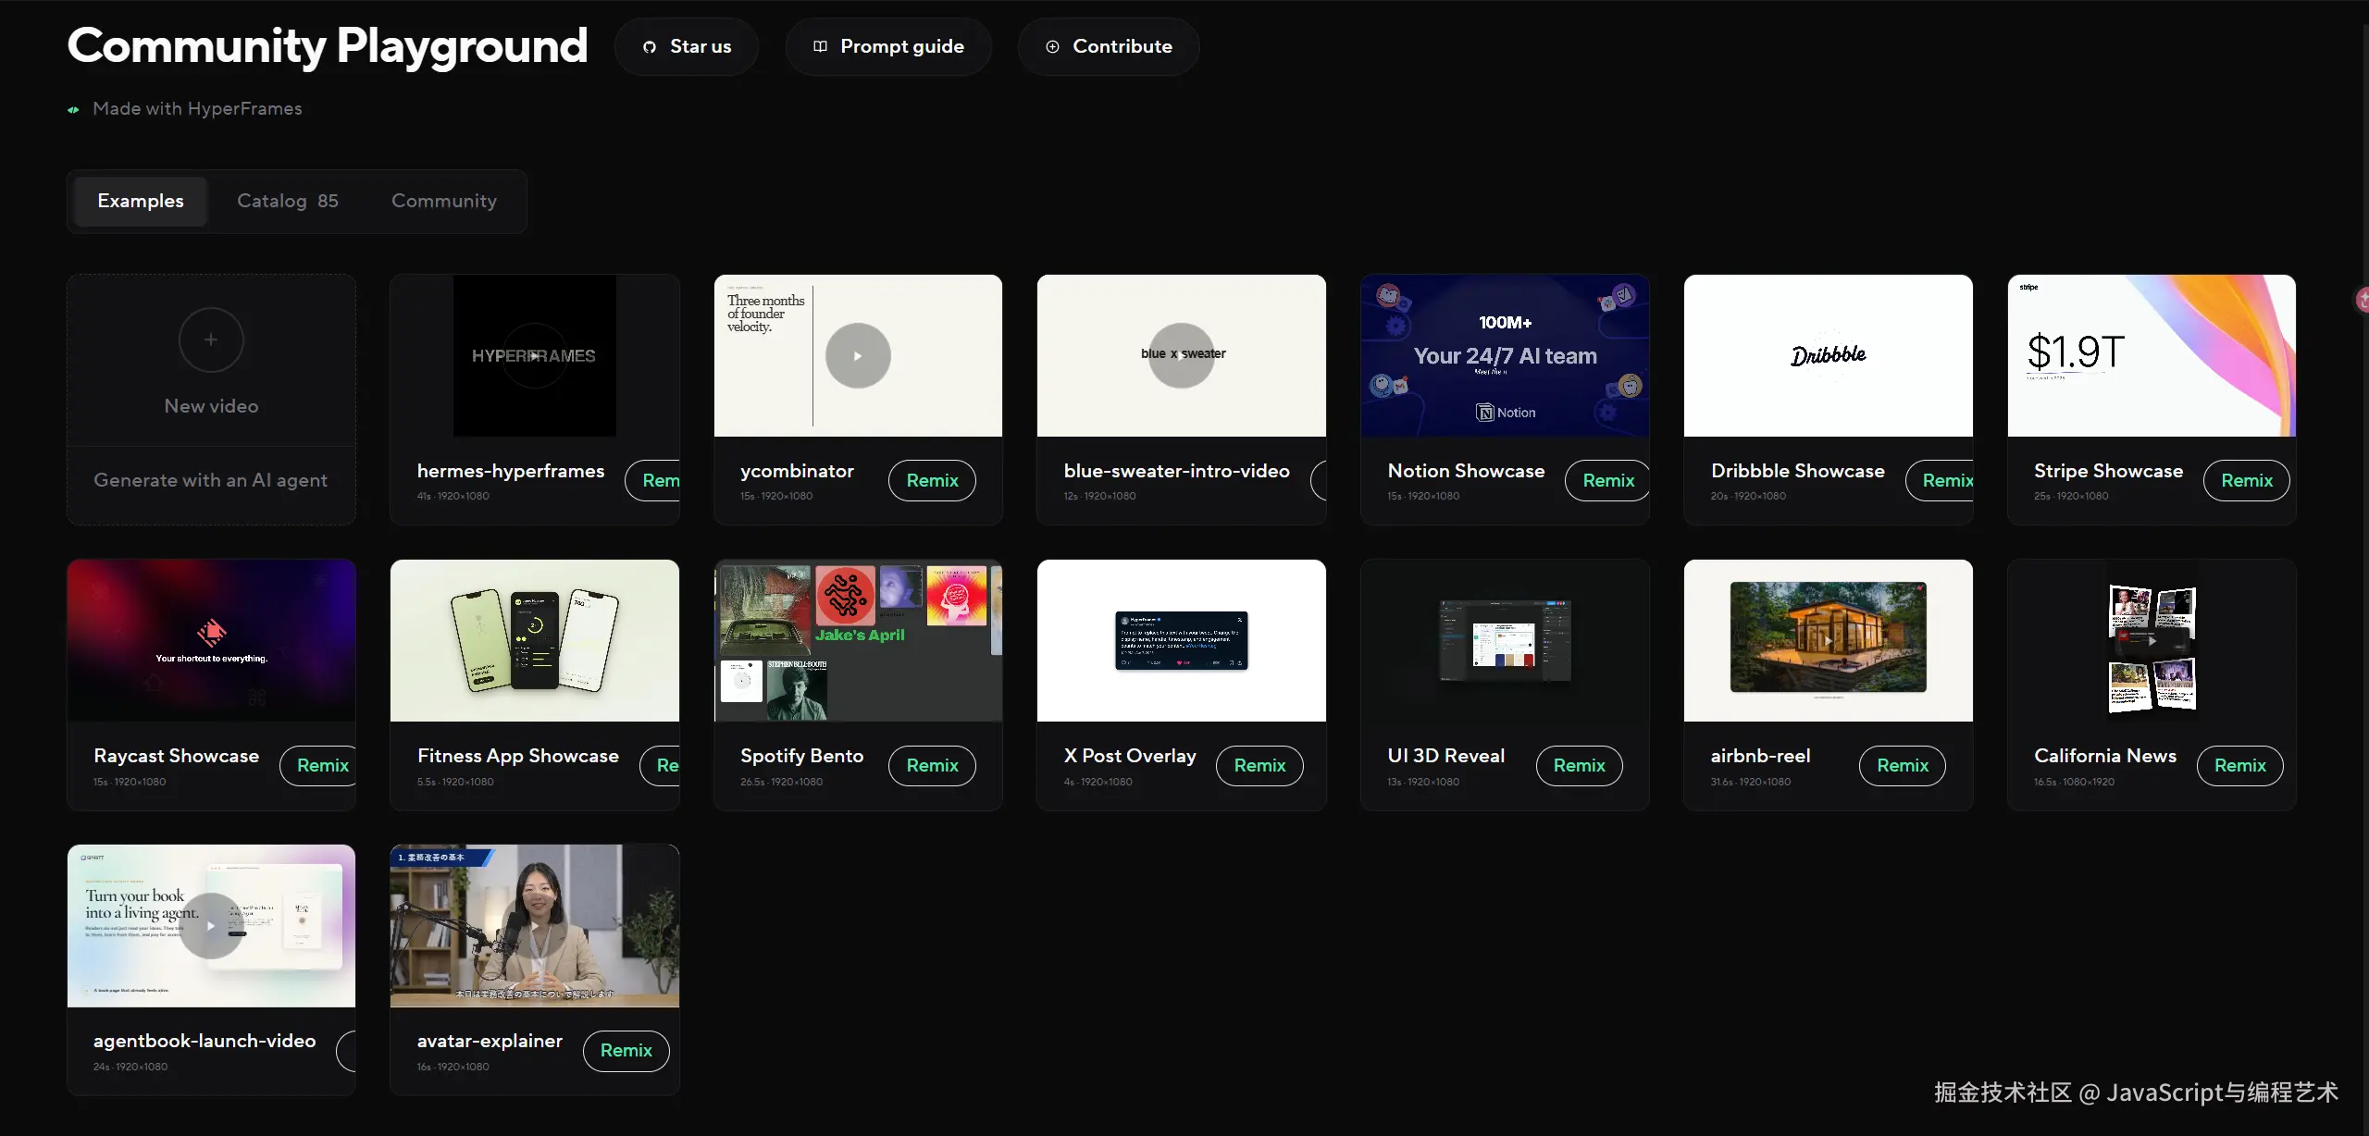
Task: Remix the Fitness App Showcase video
Action: (x=660, y=765)
